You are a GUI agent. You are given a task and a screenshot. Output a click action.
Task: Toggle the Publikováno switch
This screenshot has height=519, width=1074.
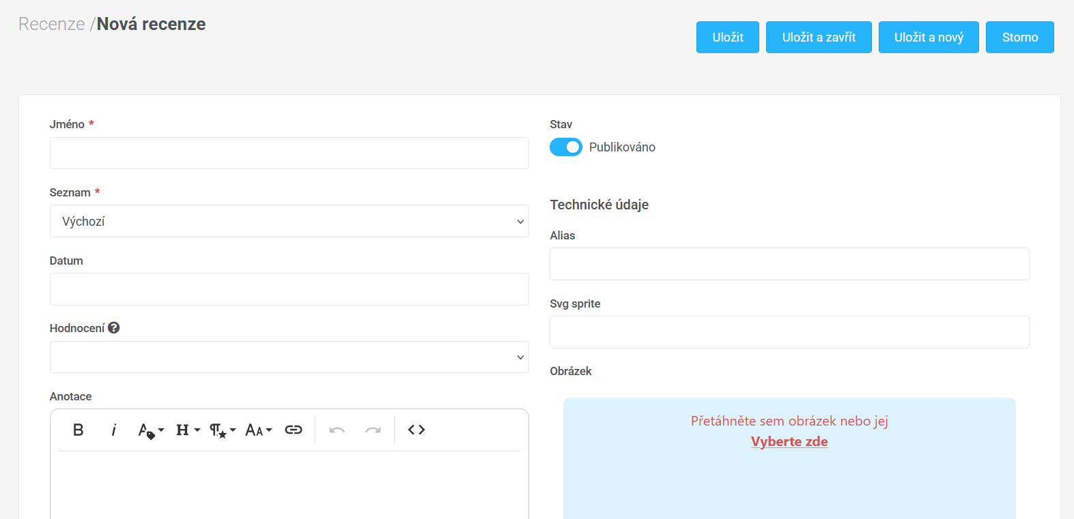565,147
